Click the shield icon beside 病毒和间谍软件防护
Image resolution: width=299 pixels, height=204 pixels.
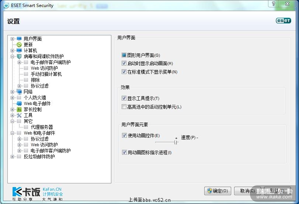coord(19,57)
